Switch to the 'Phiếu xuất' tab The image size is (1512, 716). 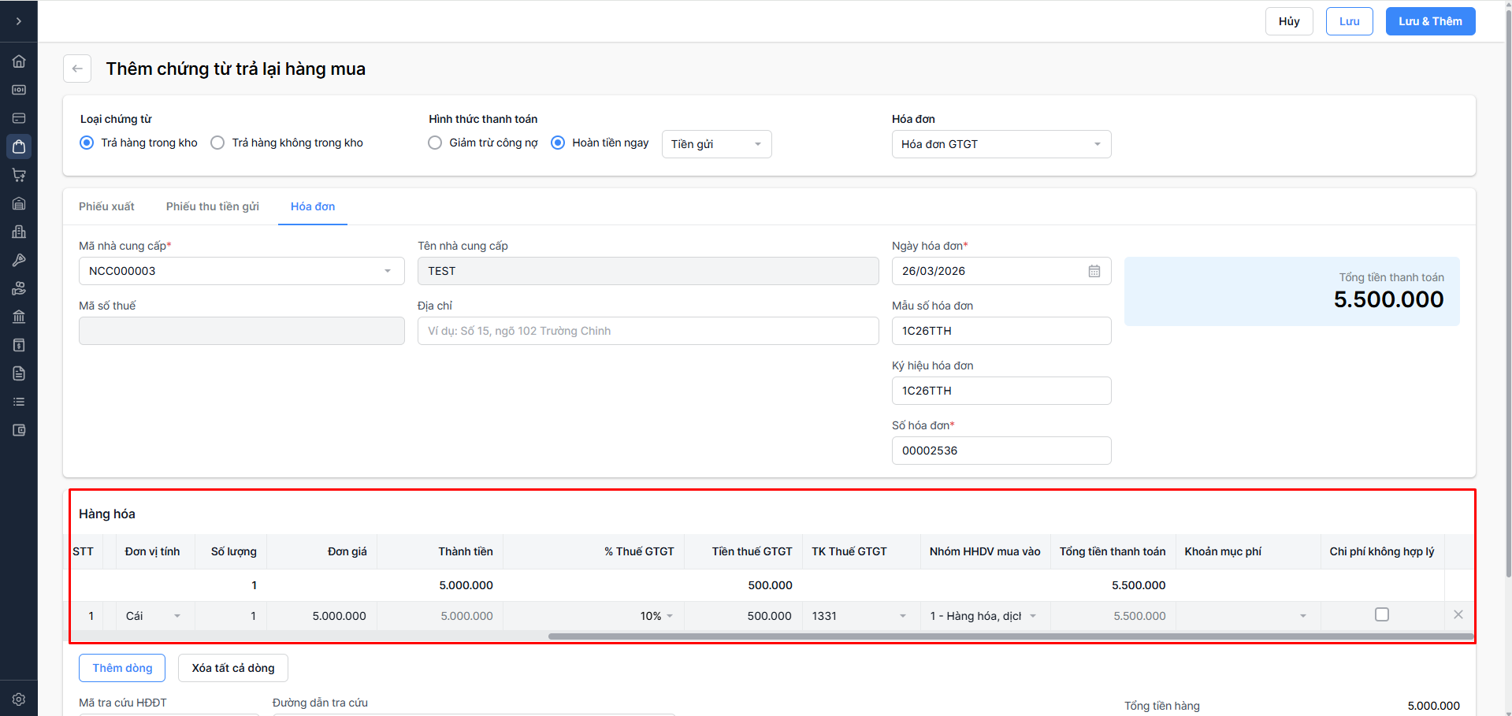point(106,206)
